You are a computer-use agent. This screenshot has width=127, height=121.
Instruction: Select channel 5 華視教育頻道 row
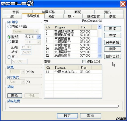(x=71, y=31)
